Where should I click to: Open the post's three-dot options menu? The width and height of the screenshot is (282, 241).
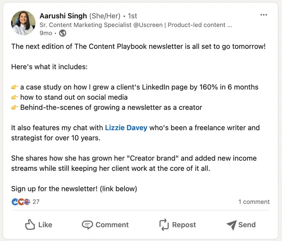263,15
